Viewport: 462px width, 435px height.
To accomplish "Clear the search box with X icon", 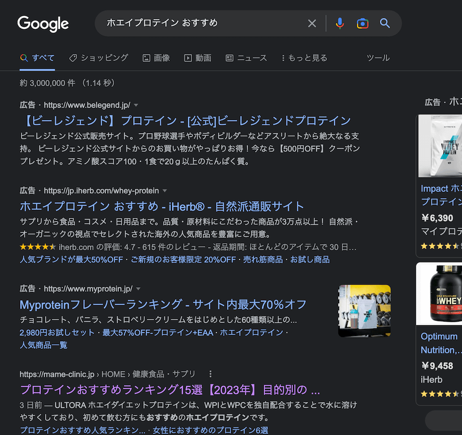I will pyautogui.click(x=312, y=24).
